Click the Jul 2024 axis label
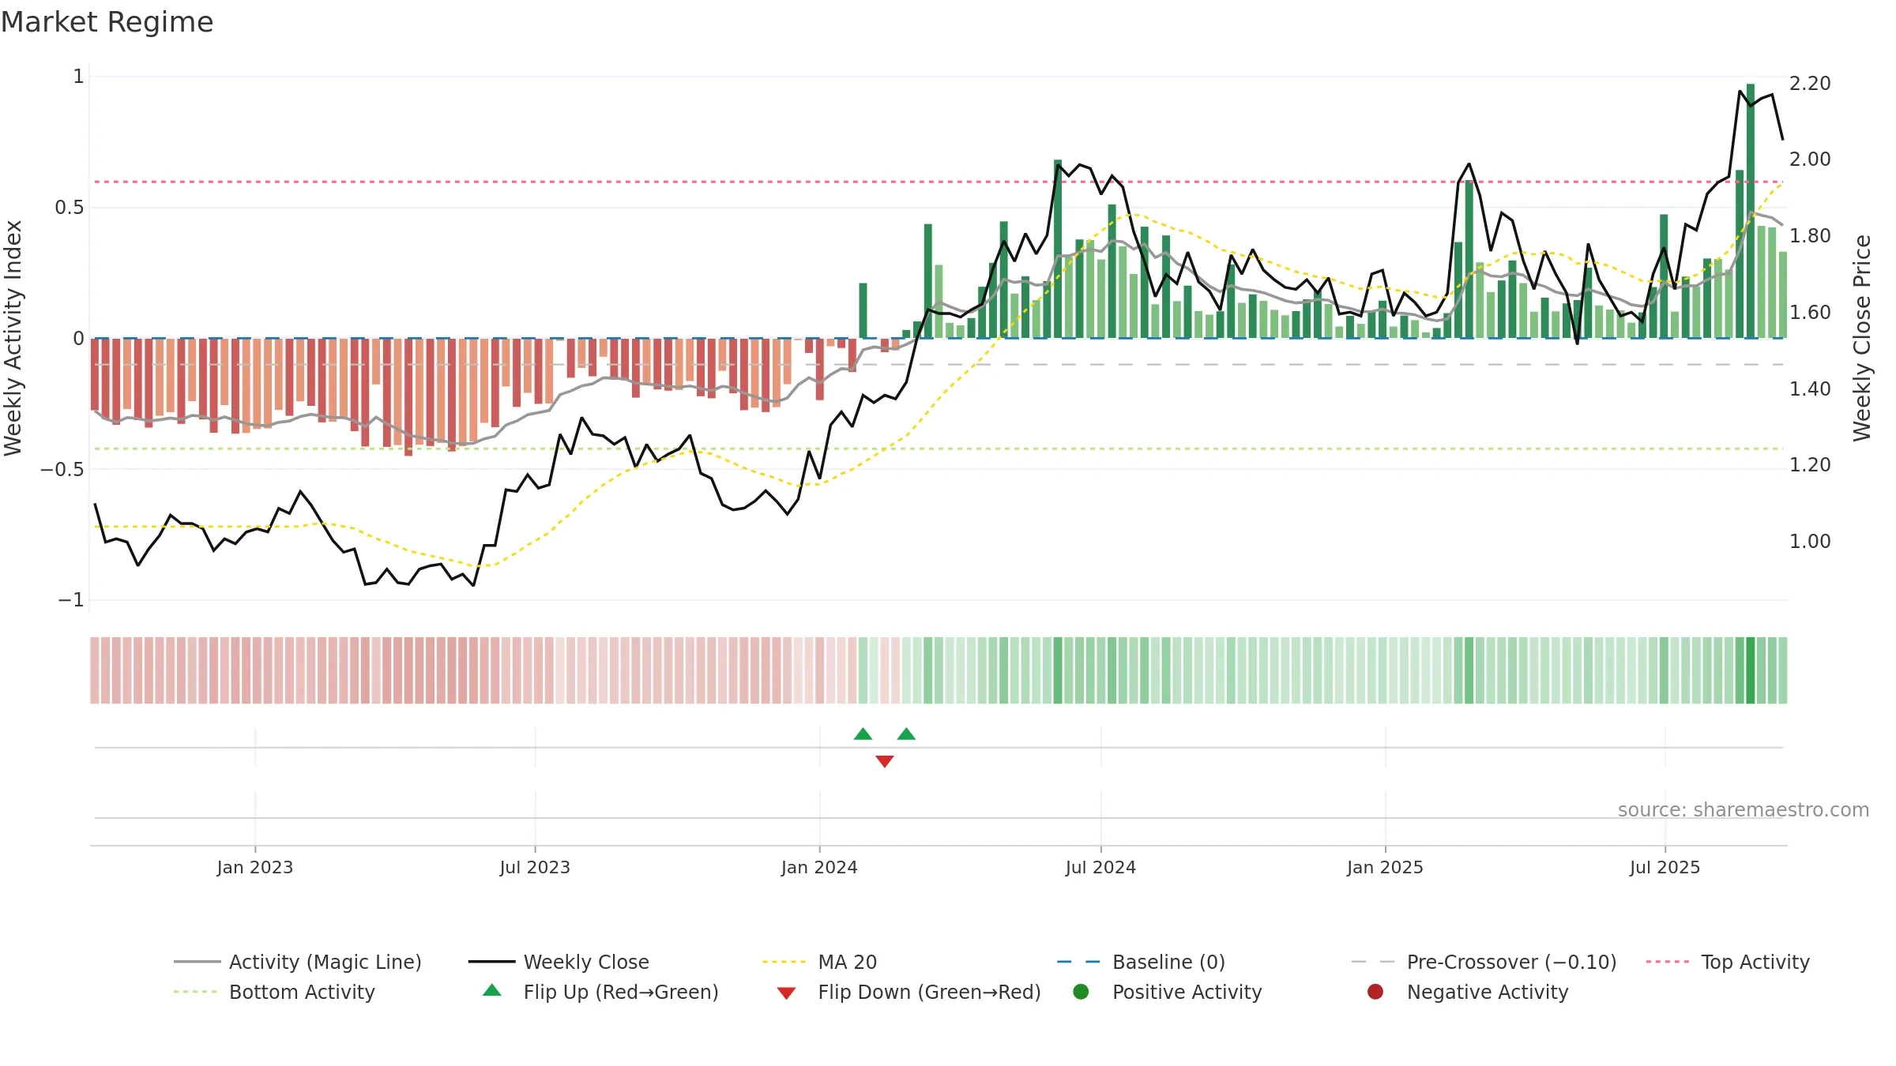 [x=1100, y=867]
